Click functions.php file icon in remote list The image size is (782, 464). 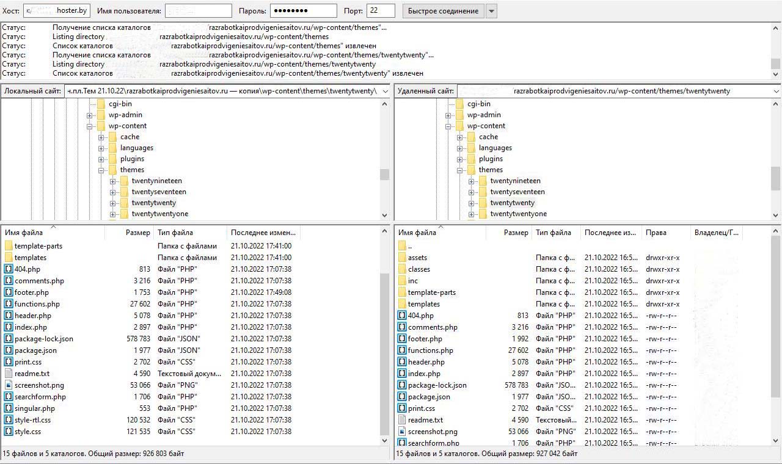(x=402, y=350)
